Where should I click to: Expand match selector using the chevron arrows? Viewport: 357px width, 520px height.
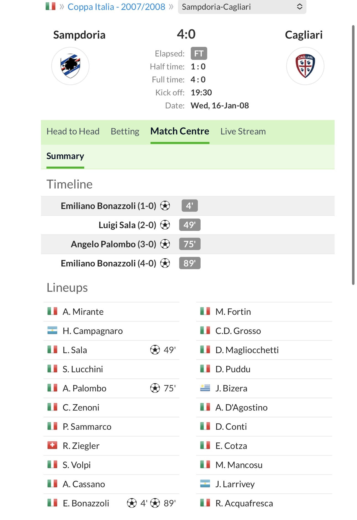(x=299, y=7)
